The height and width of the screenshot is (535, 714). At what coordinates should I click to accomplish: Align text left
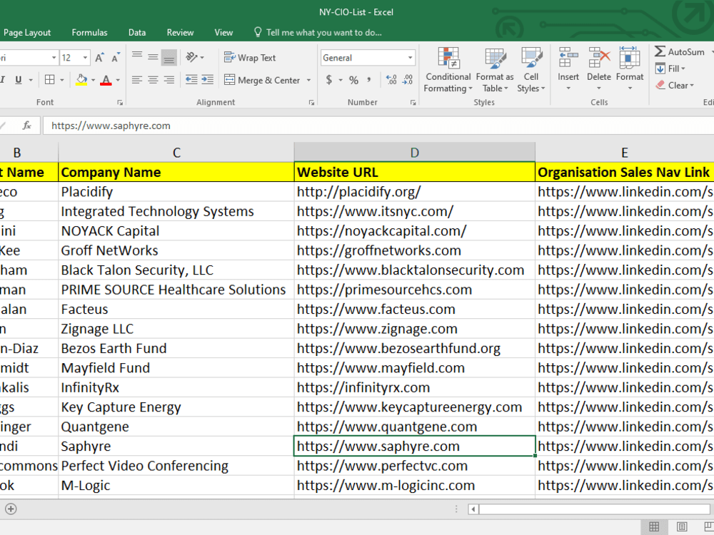136,80
